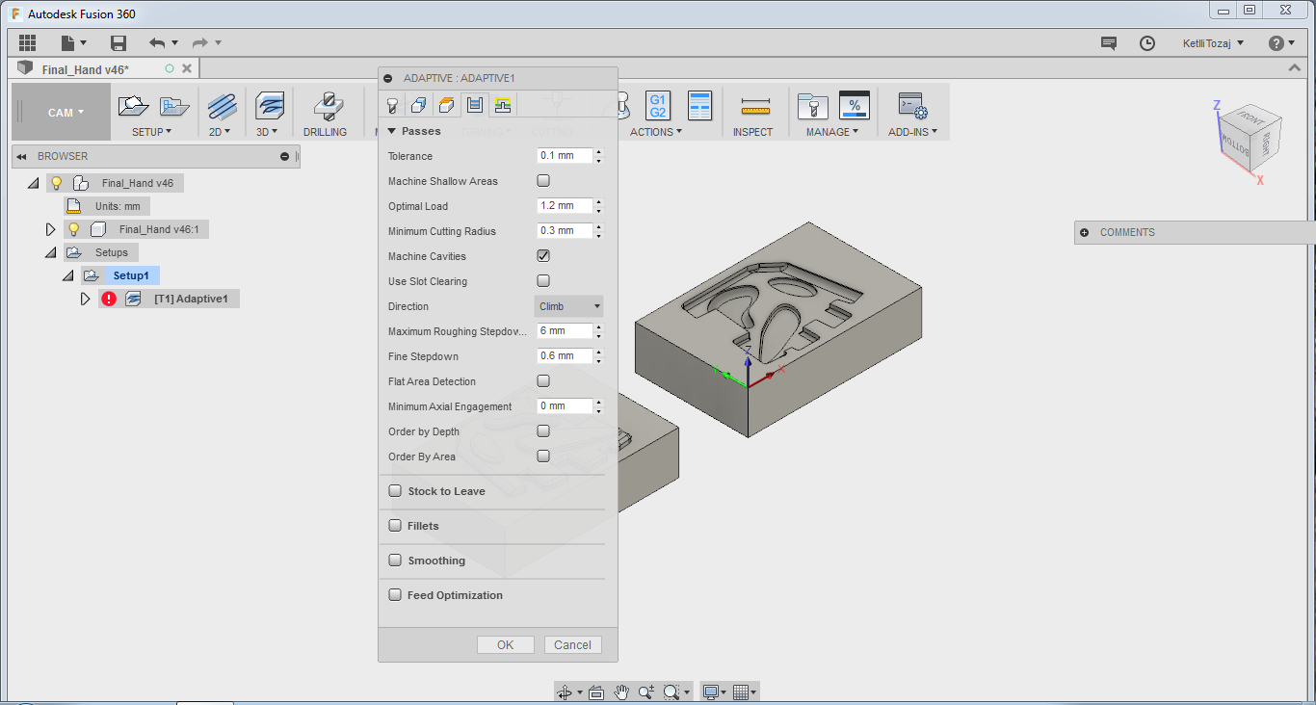Click the Look At icon
Screen dimensions: 1316x705
coord(596,692)
